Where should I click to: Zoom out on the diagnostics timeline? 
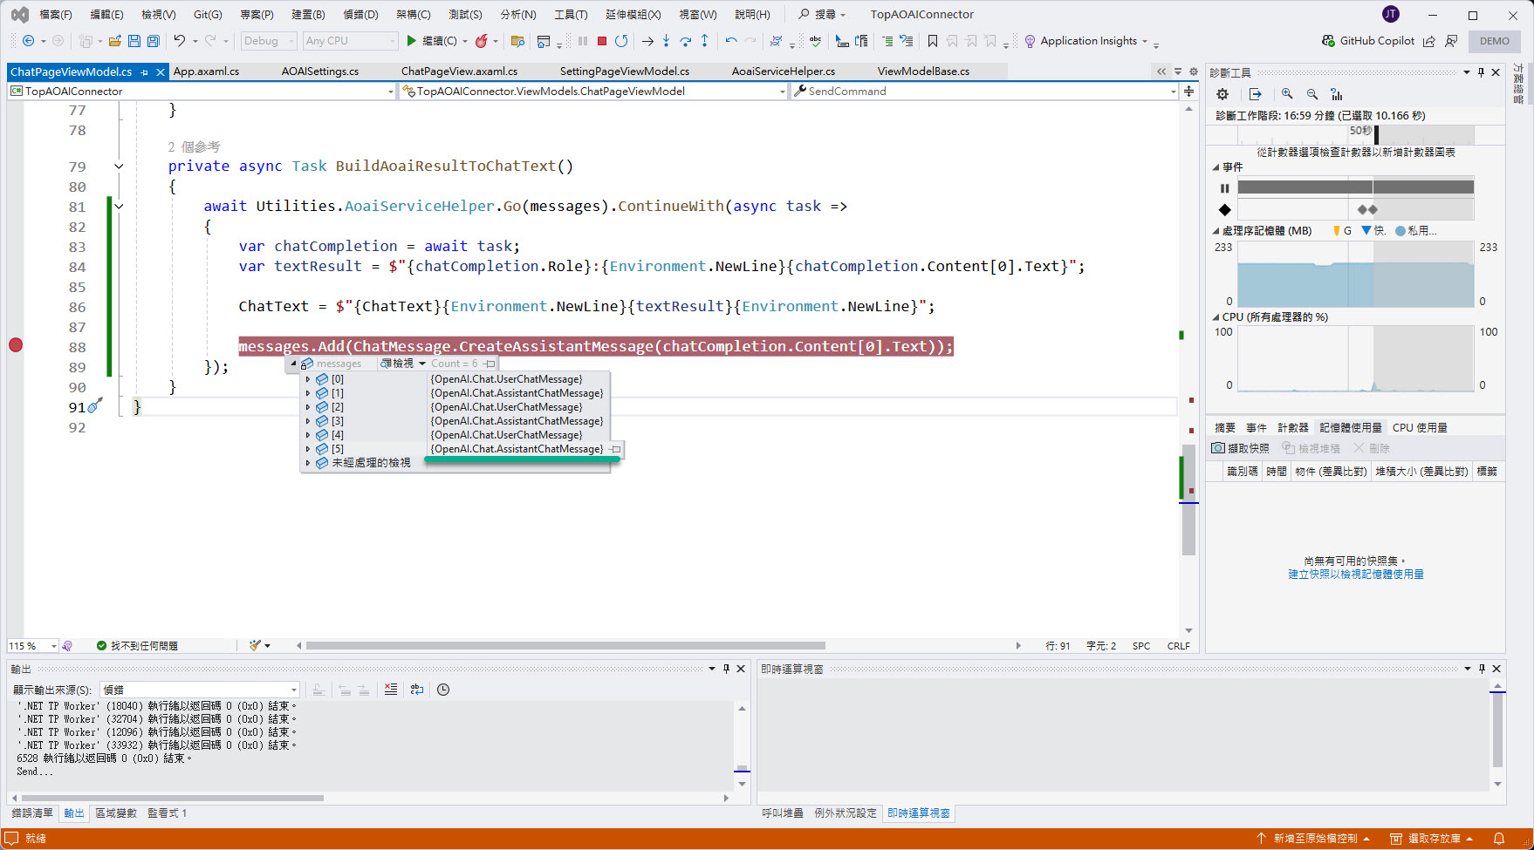pos(1312,94)
